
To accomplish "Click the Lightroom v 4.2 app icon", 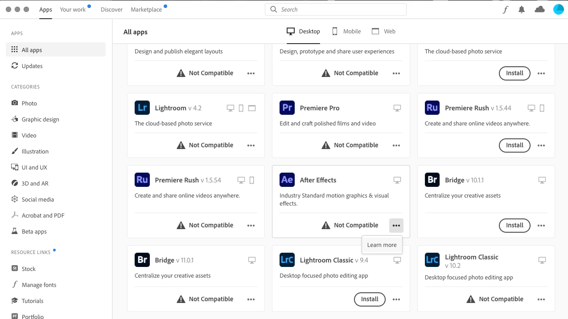I will [142, 108].
